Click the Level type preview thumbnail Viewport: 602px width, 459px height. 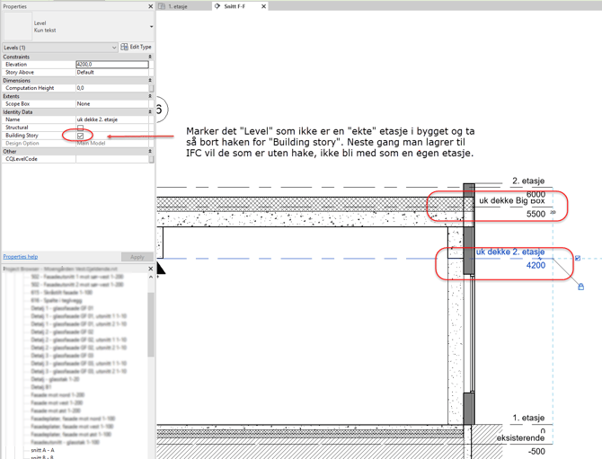coord(17,27)
